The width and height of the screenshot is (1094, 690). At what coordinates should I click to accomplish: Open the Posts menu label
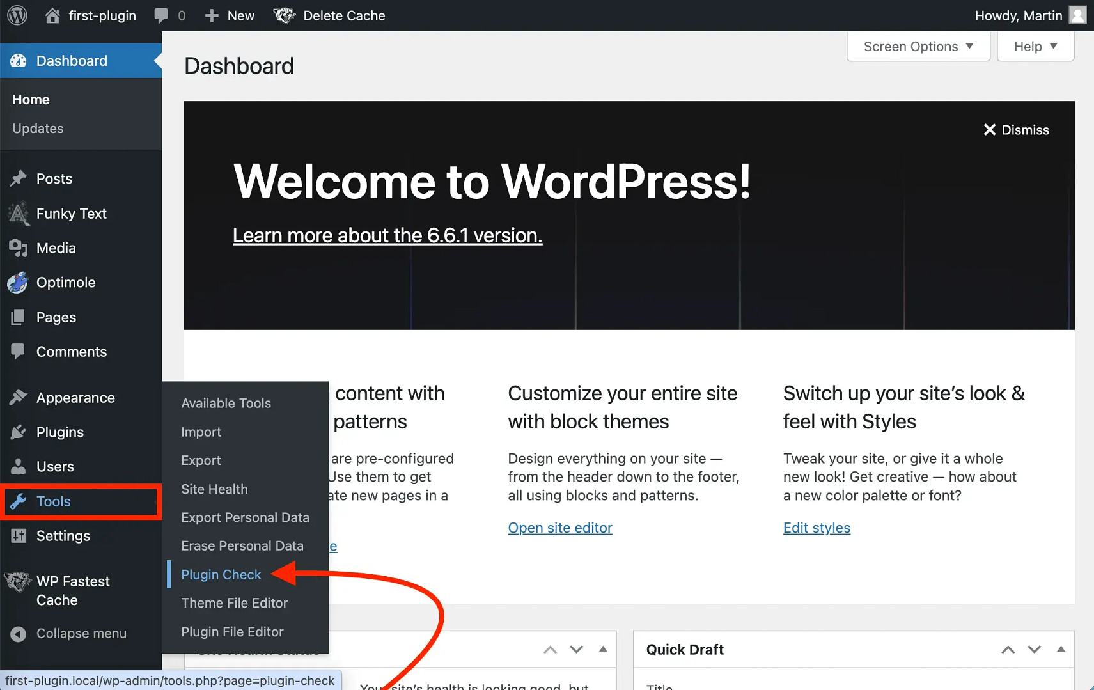pos(54,178)
